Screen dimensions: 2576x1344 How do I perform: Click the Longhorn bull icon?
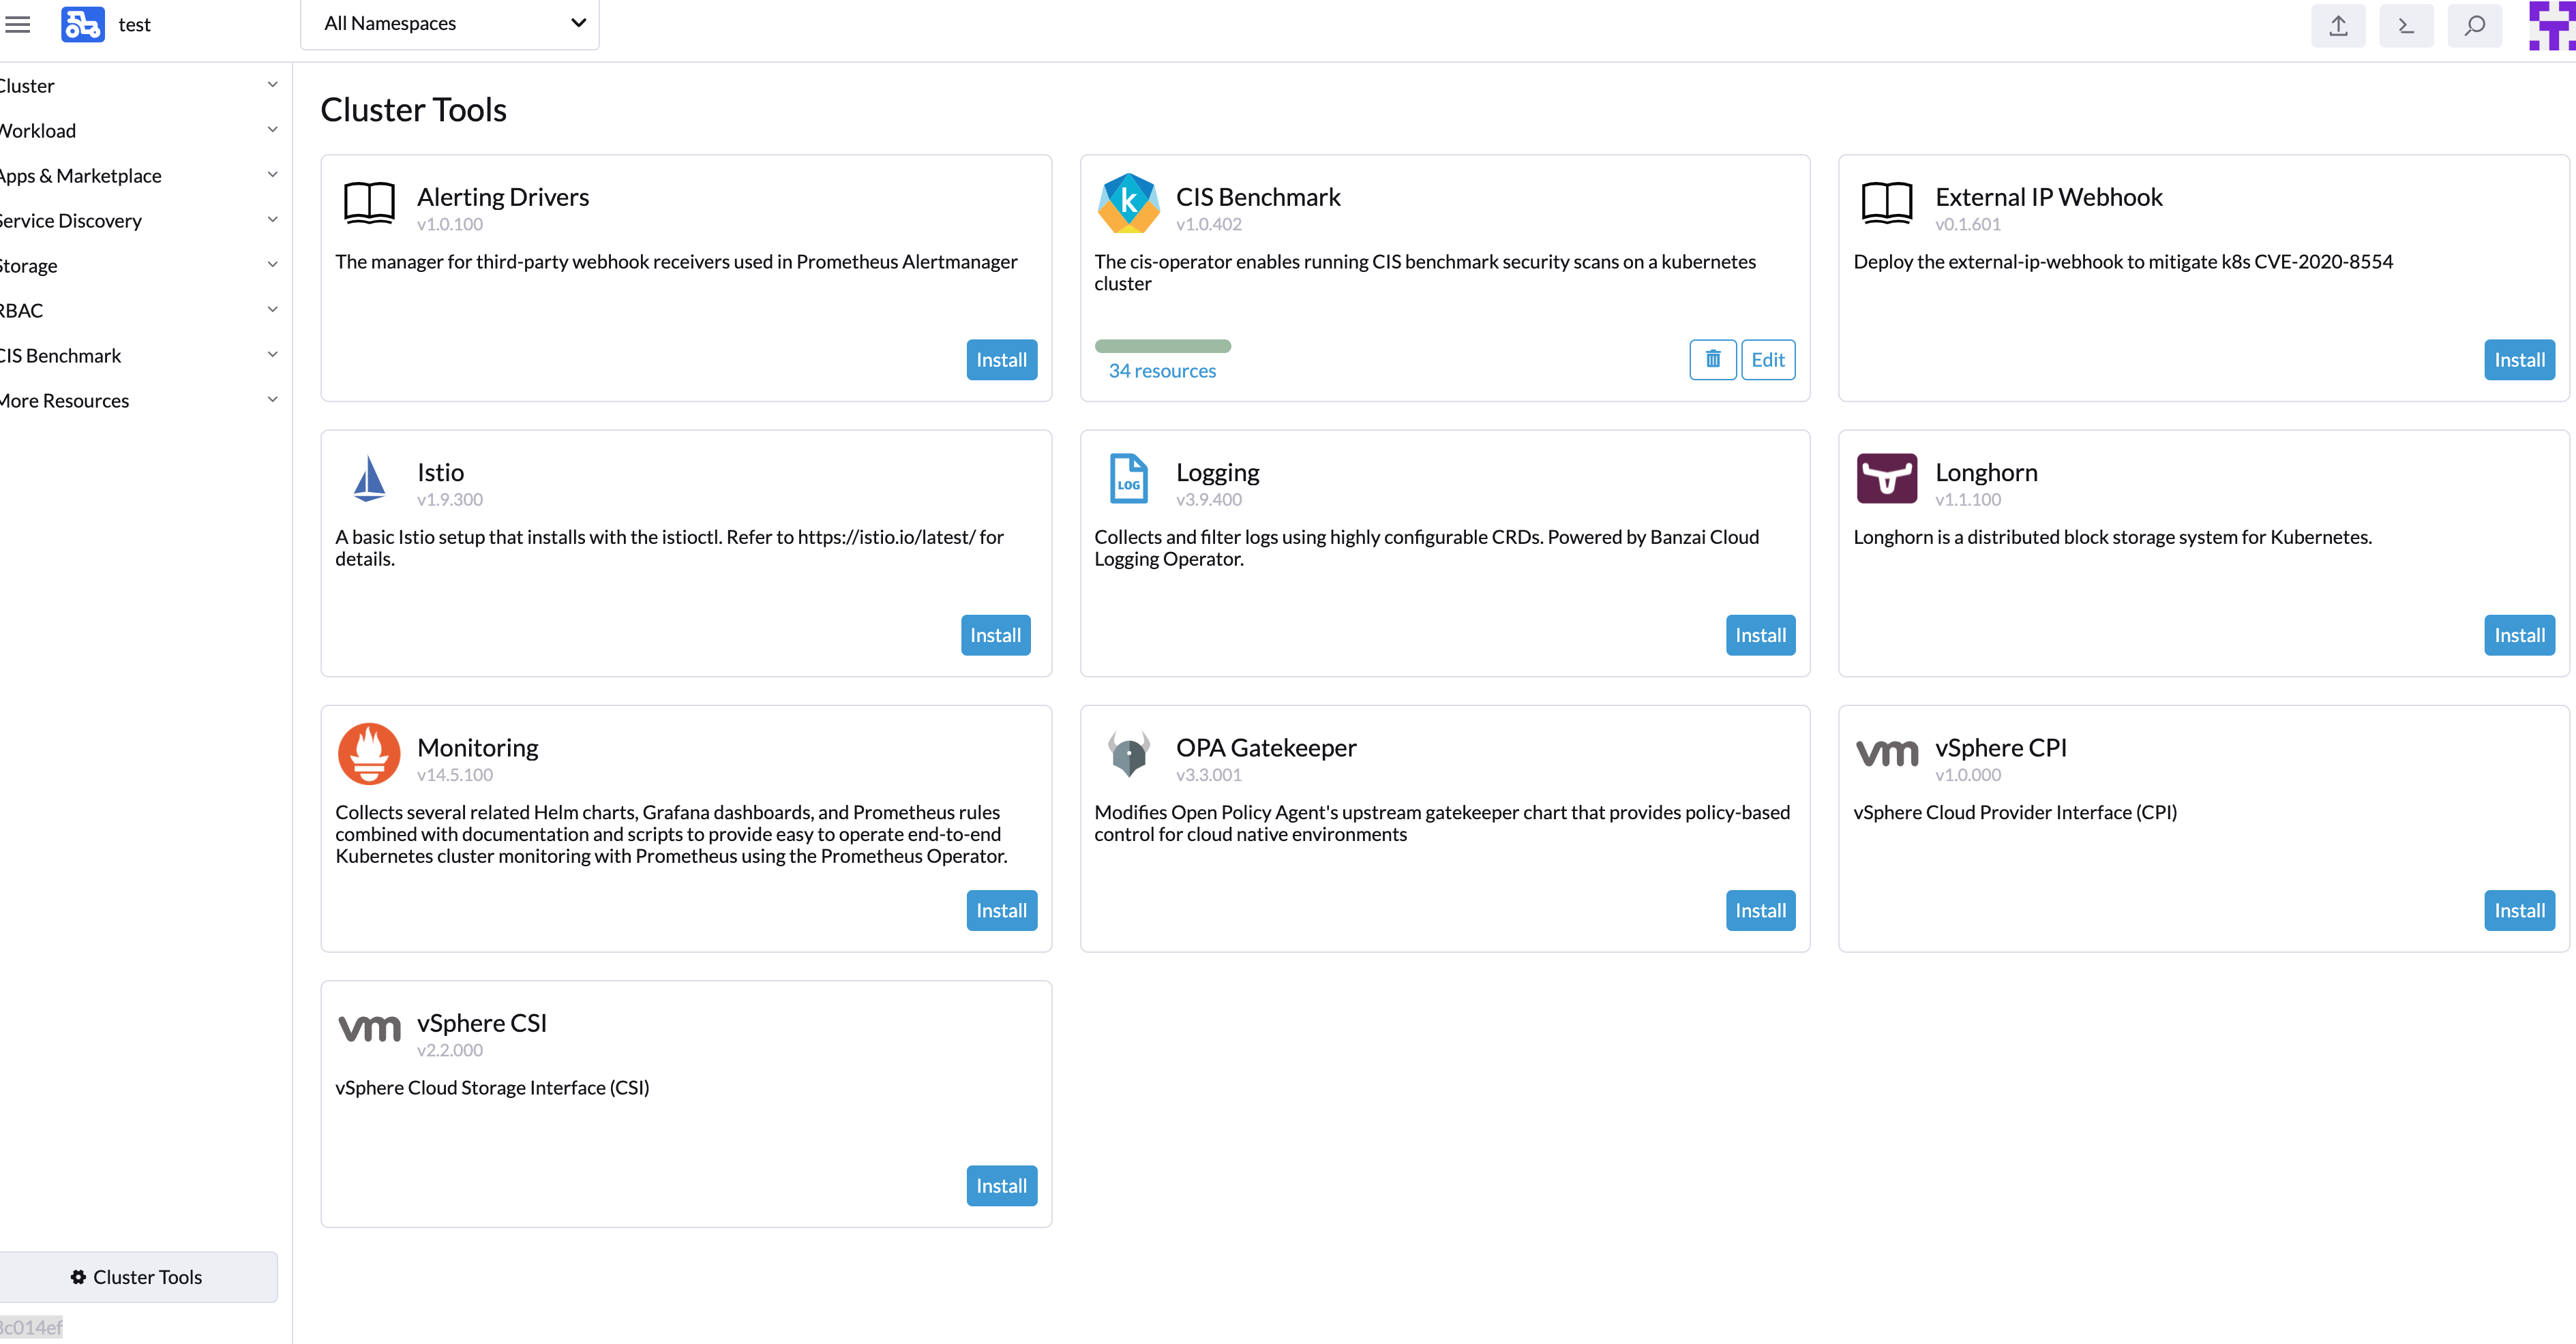(1887, 478)
